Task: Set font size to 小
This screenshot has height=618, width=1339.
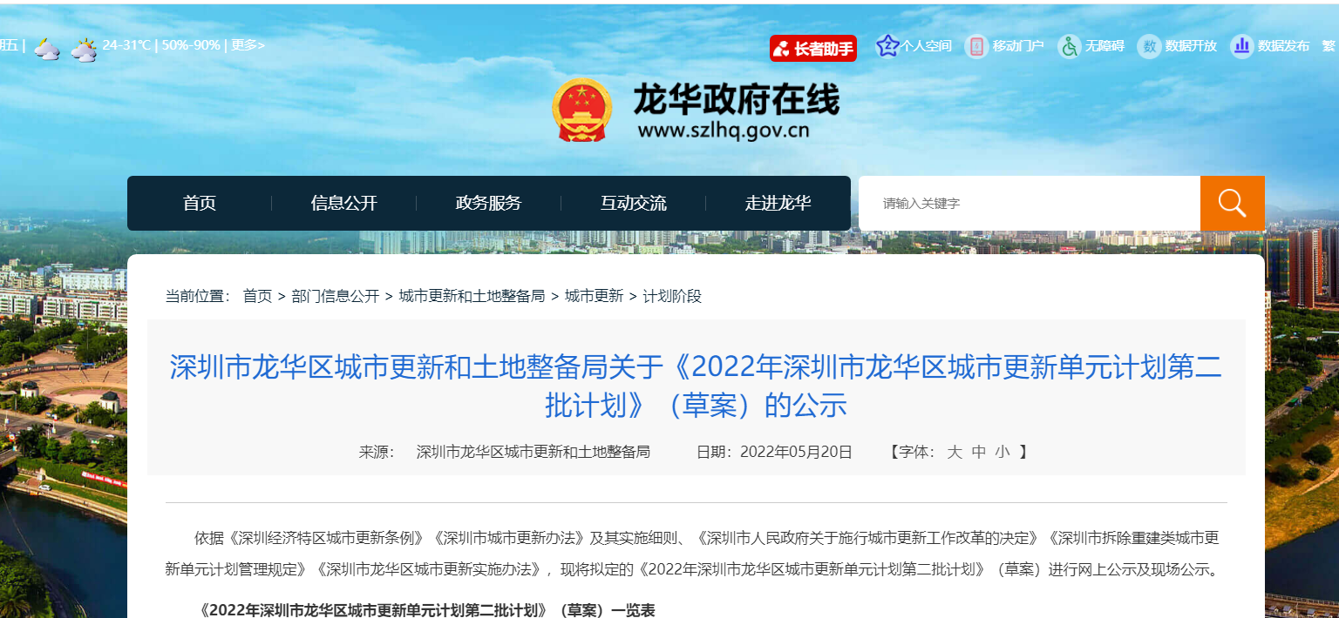Action: point(1002,452)
